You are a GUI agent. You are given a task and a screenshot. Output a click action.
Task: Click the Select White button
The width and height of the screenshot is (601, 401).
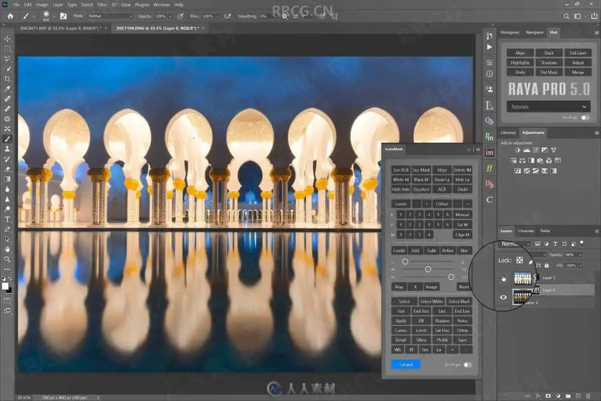click(431, 301)
